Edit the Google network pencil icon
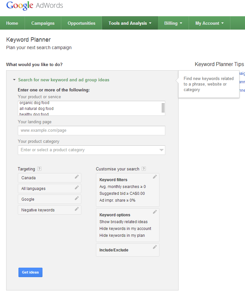Screen dimensions: 245x295 coord(77,198)
